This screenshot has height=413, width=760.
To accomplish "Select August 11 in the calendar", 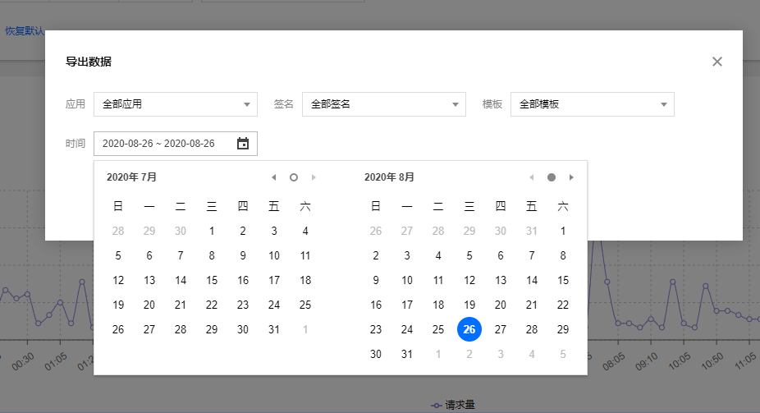I will [438, 280].
